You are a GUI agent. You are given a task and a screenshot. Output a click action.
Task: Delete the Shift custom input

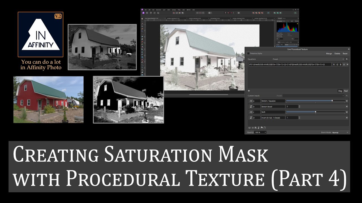pyautogui.click(x=347, y=112)
